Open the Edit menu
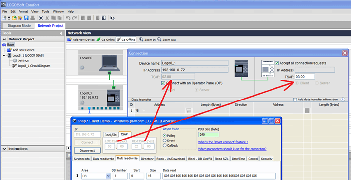This screenshot has width=351, height=180. (x=13, y=11)
